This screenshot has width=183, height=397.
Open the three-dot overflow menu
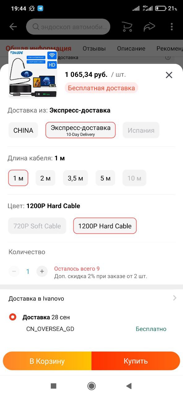(172, 27)
